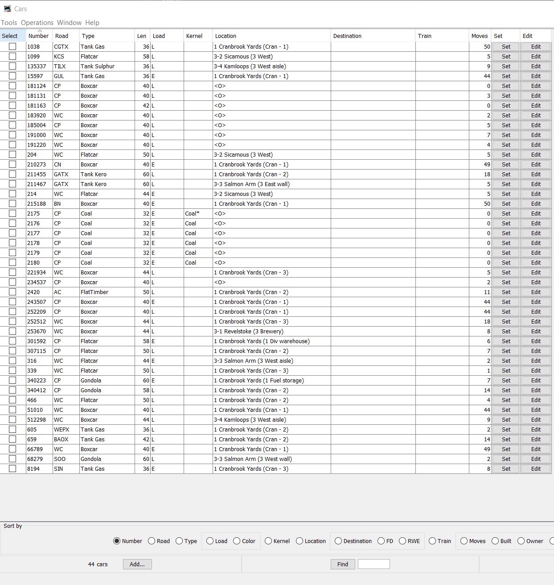554x585 pixels.
Task: Click the Cars window train icon
Action: (x=8, y=8)
